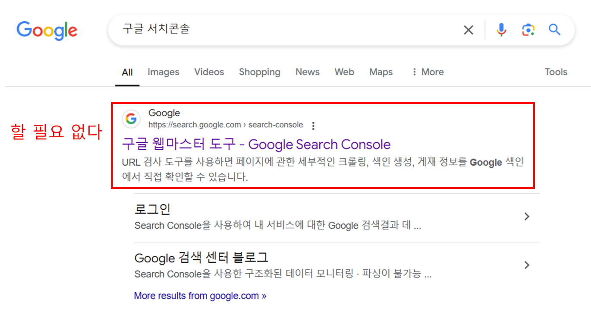Expand the 로그인 row chevron
591x312 pixels.
point(527,216)
